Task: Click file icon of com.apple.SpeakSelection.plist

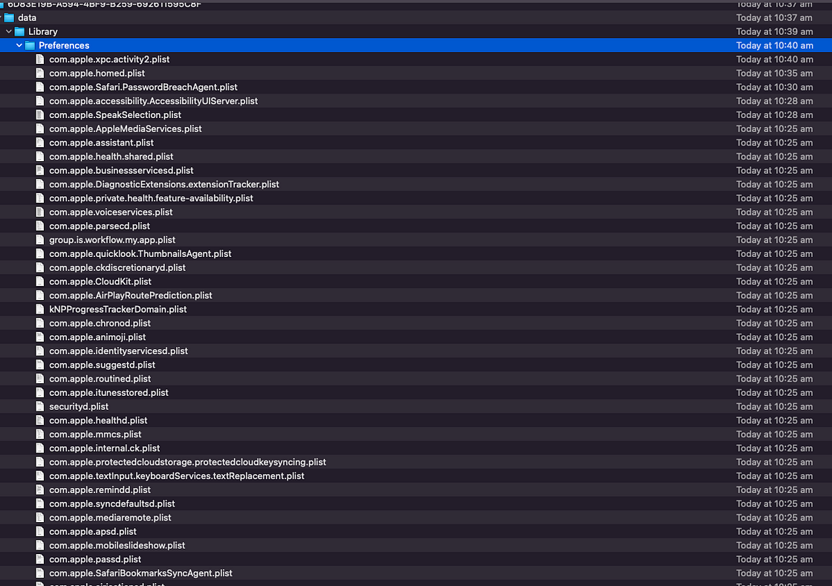Action: (x=40, y=114)
